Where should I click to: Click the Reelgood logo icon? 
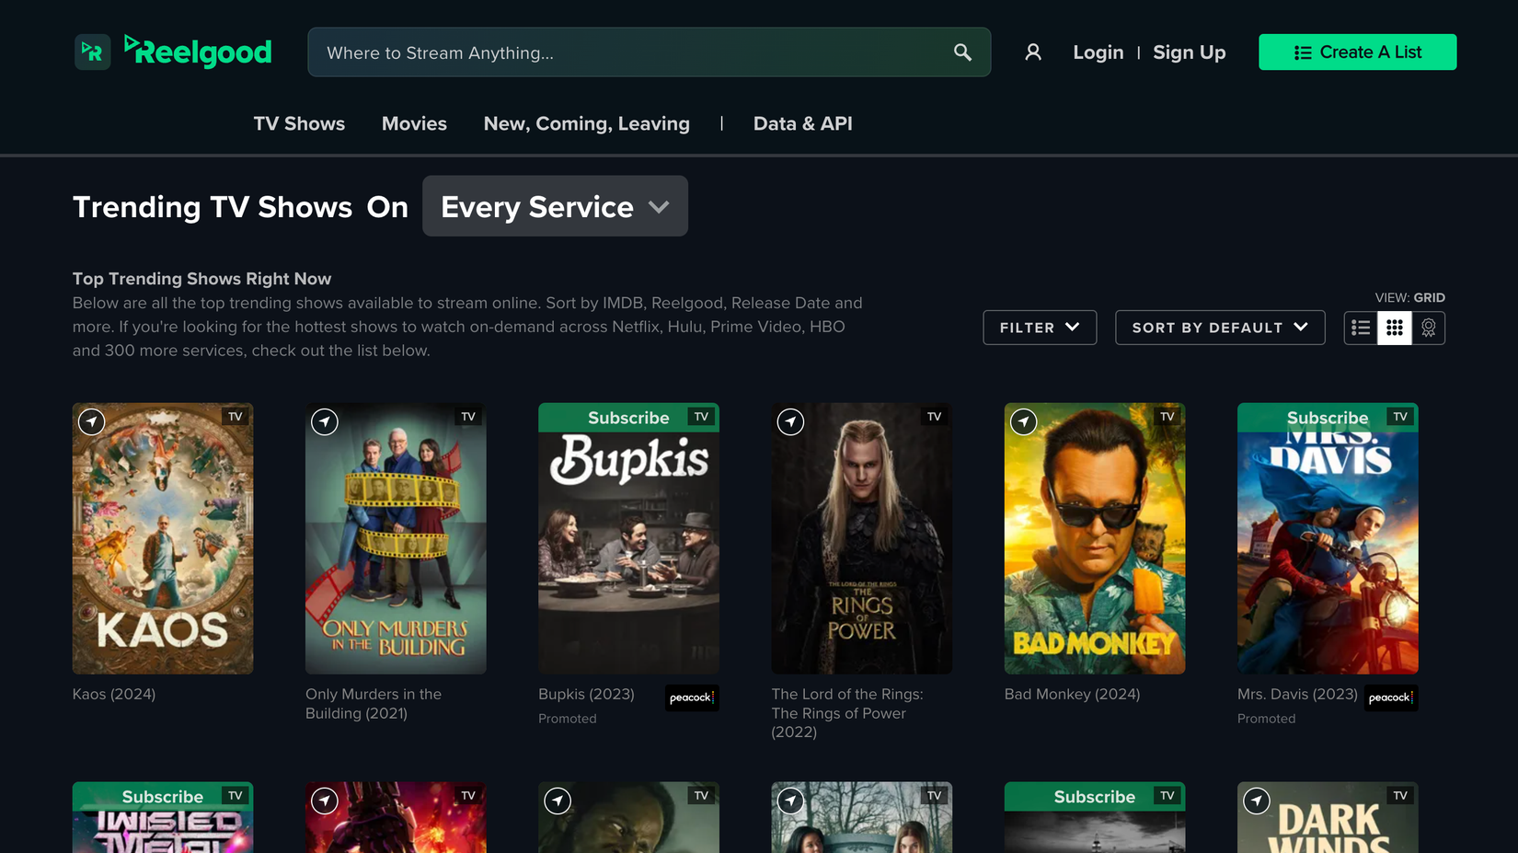[x=92, y=52]
